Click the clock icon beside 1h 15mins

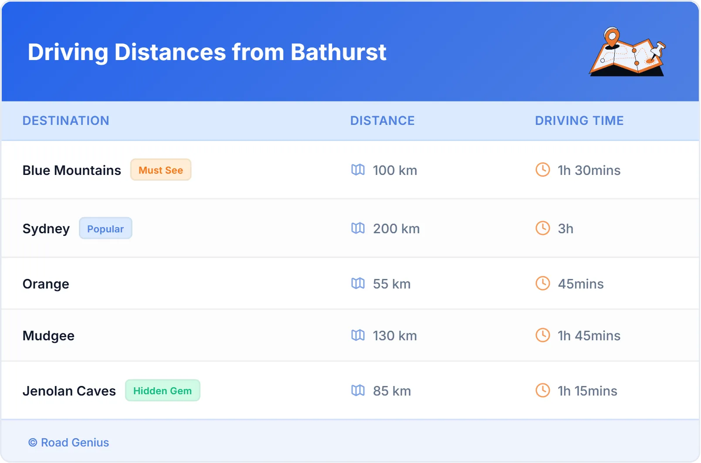point(543,390)
